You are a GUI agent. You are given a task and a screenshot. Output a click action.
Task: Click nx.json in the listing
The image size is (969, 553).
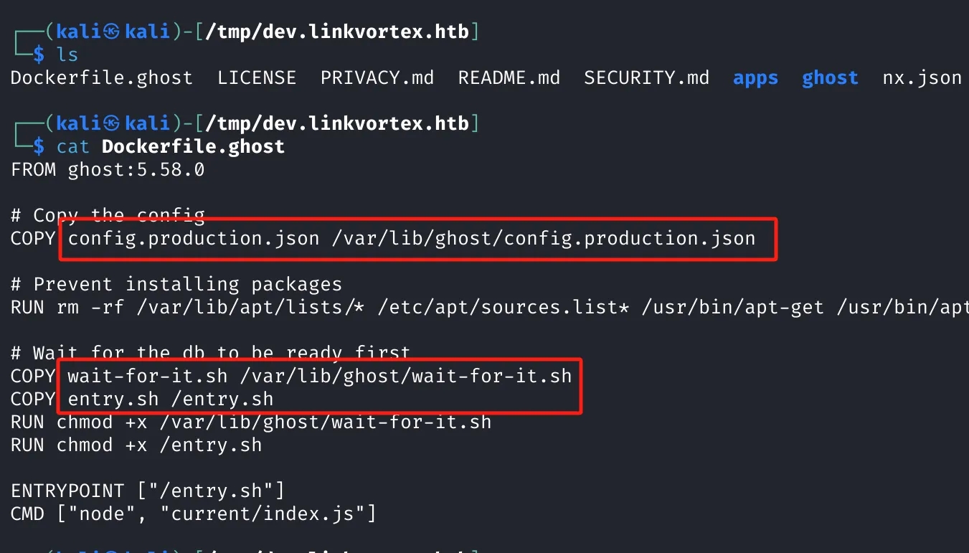click(x=922, y=77)
